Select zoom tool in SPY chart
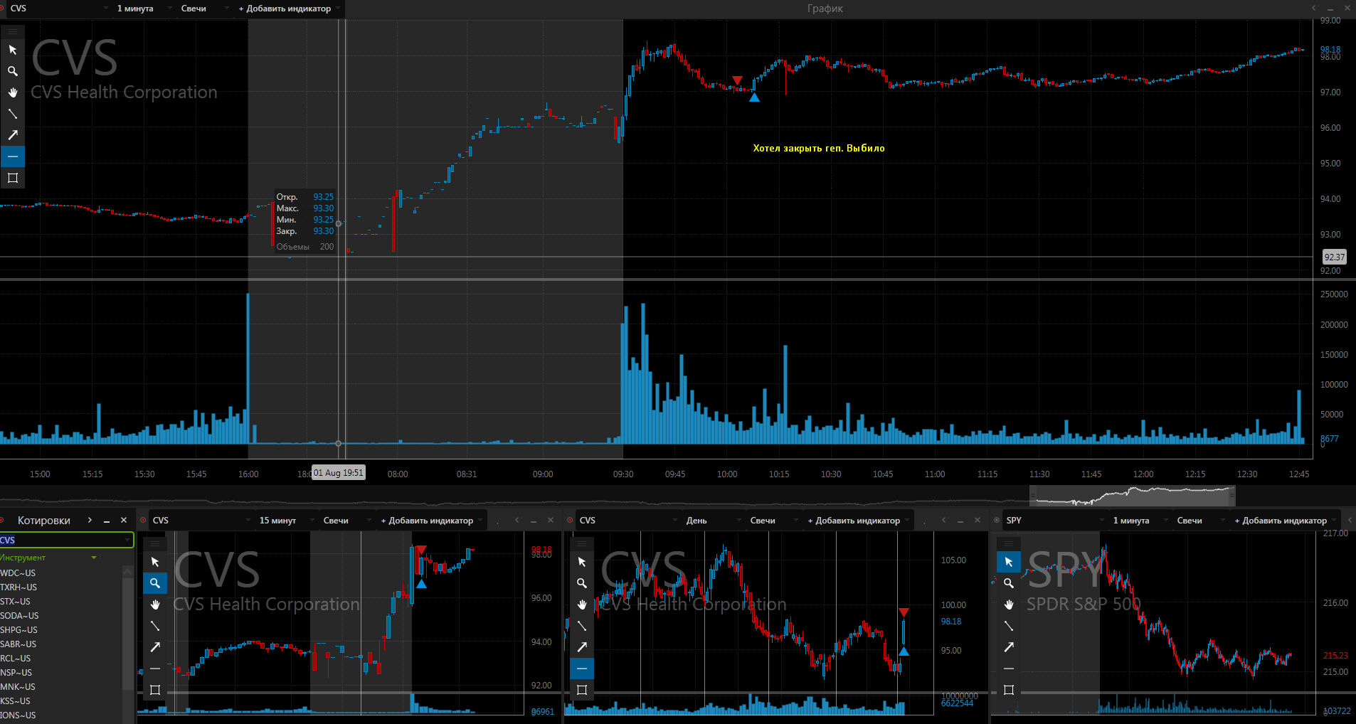1356x724 pixels. (x=1009, y=583)
